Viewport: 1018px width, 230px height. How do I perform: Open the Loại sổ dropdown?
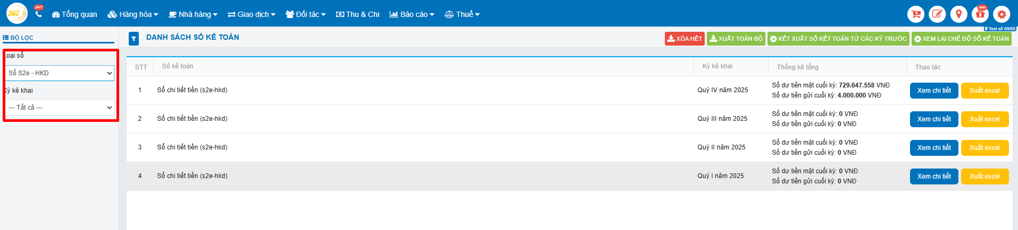point(60,73)
